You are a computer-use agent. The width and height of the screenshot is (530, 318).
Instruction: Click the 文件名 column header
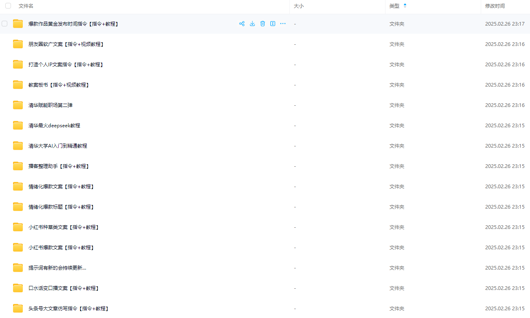click(x=26, y=6)
